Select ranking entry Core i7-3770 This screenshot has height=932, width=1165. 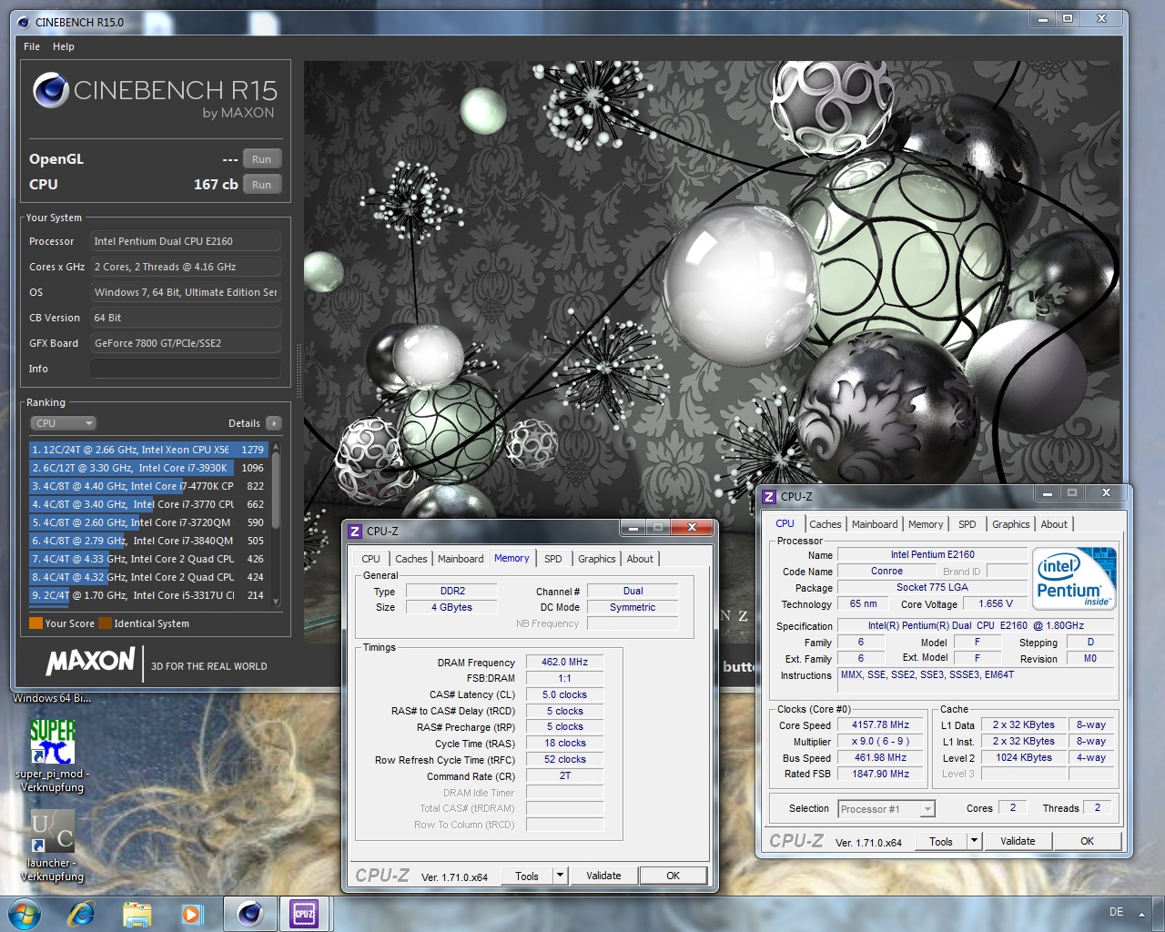point(147,504)
